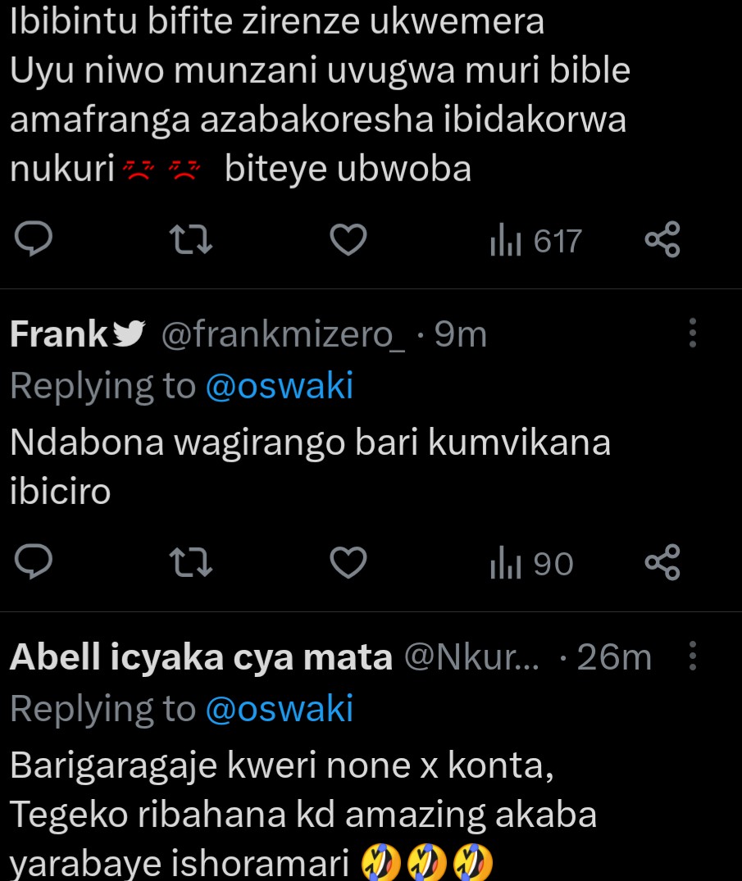Reply to Frank's tweet
The image size is (742, 881).
[34, 563]
